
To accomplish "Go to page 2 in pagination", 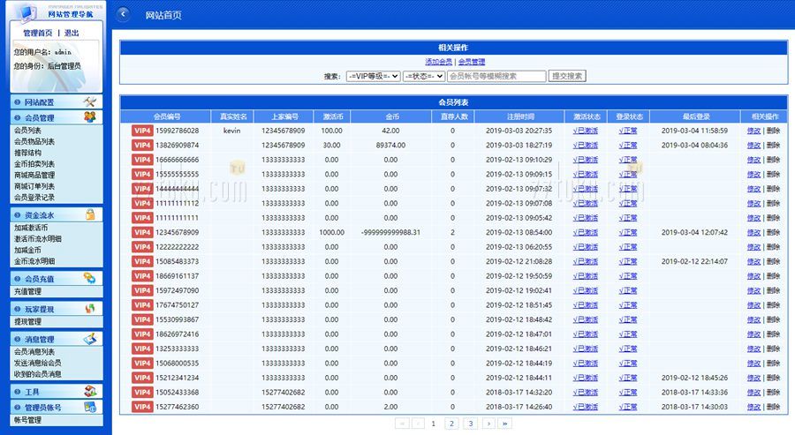I will (x=451, y=424).
